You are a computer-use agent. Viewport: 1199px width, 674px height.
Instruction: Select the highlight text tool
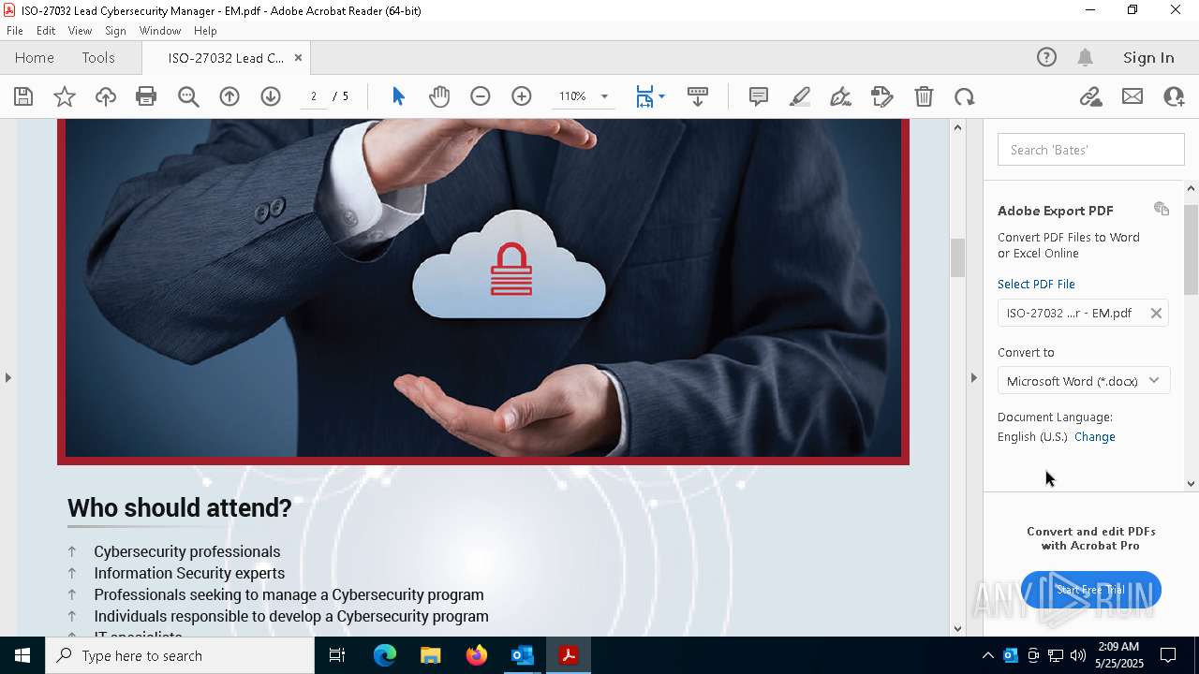(800, 96)
